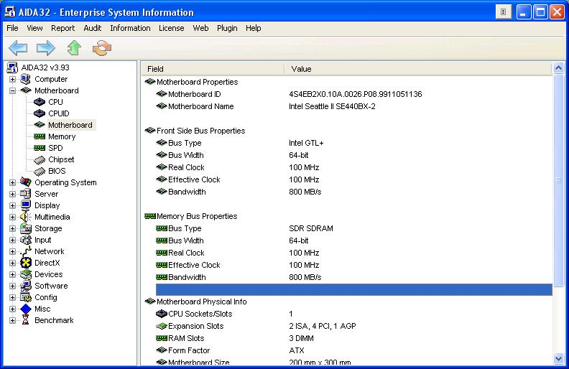The width and height of the screenshot is (569, 369).
Task: Select the Motherboard child tree item
Action: click(70, 125)
